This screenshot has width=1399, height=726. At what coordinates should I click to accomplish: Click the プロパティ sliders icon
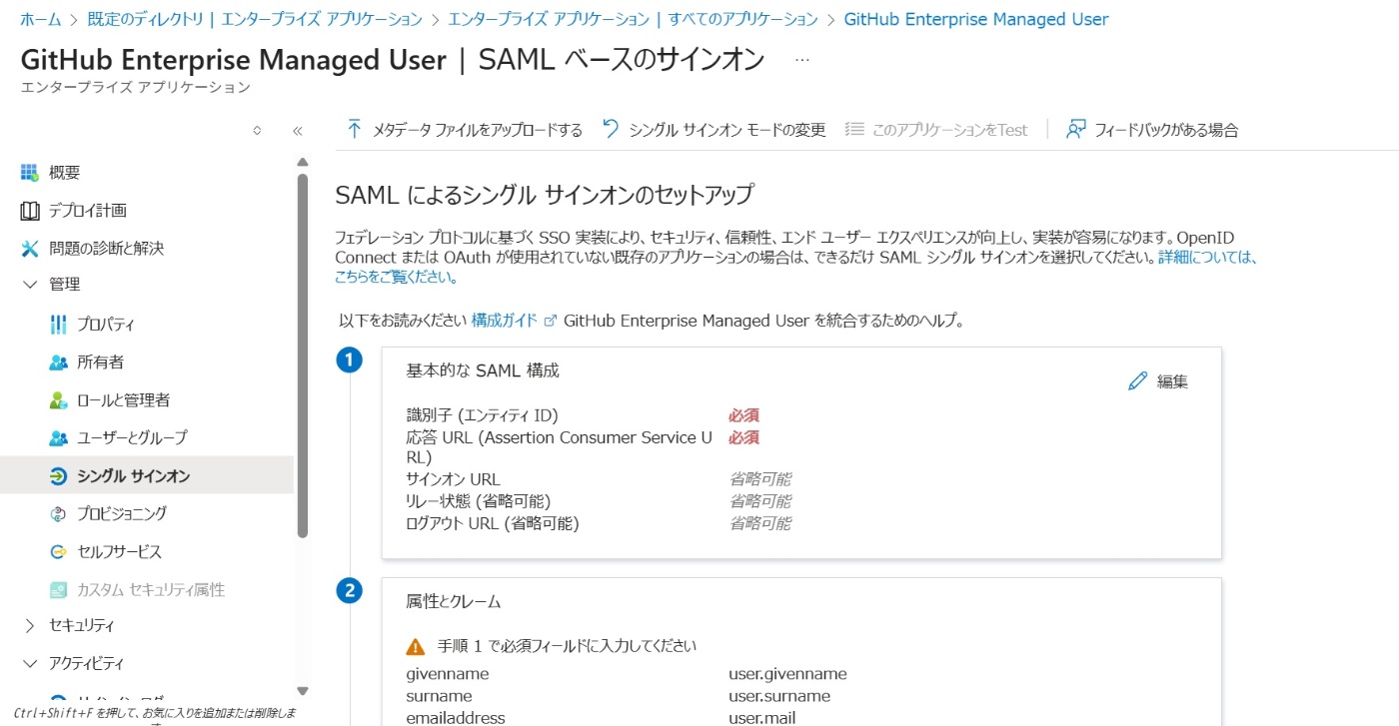[x=58, y=325]
